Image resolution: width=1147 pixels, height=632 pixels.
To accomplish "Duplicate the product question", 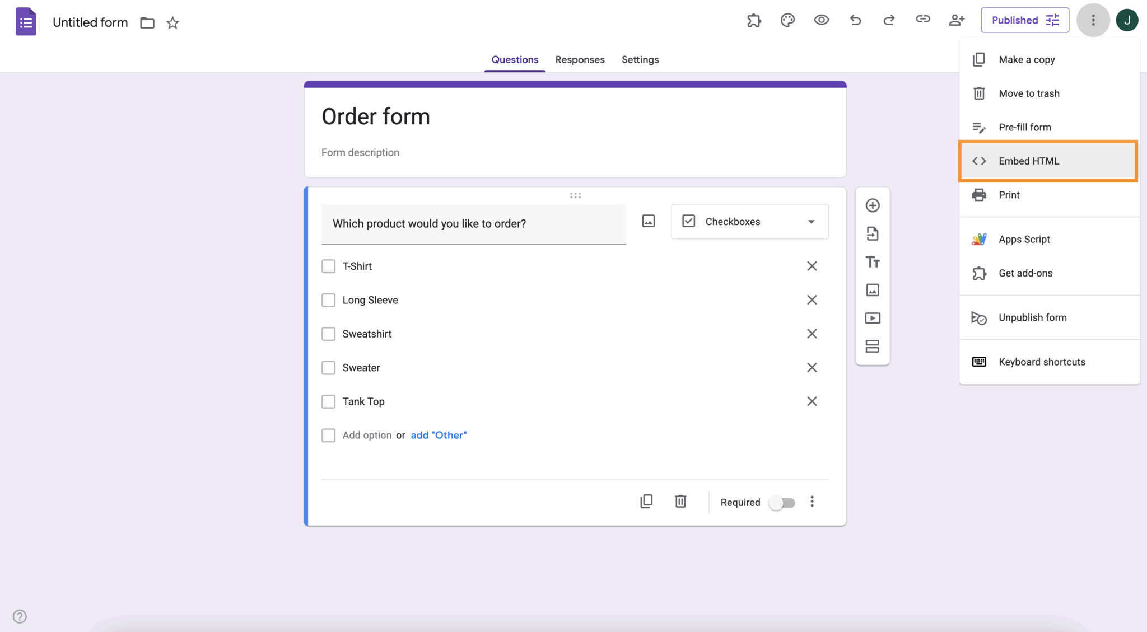I will (646, 501).
